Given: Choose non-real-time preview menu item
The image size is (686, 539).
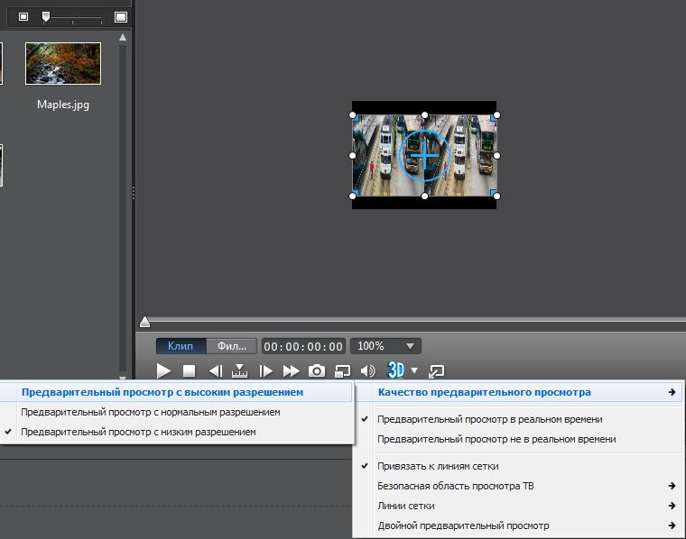Looking at the screenshot, I should (496, 439).
